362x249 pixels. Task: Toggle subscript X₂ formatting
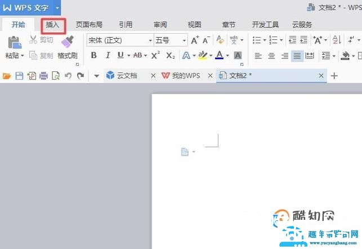click(x=171, y=56)
